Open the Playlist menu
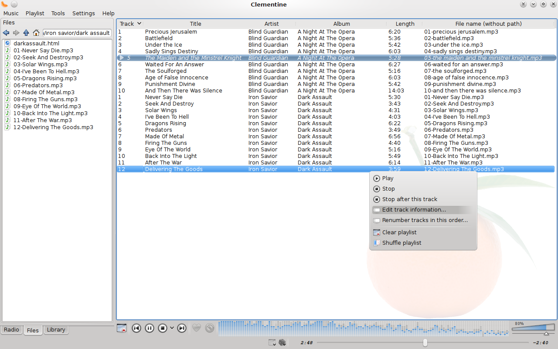 [35, 14]
